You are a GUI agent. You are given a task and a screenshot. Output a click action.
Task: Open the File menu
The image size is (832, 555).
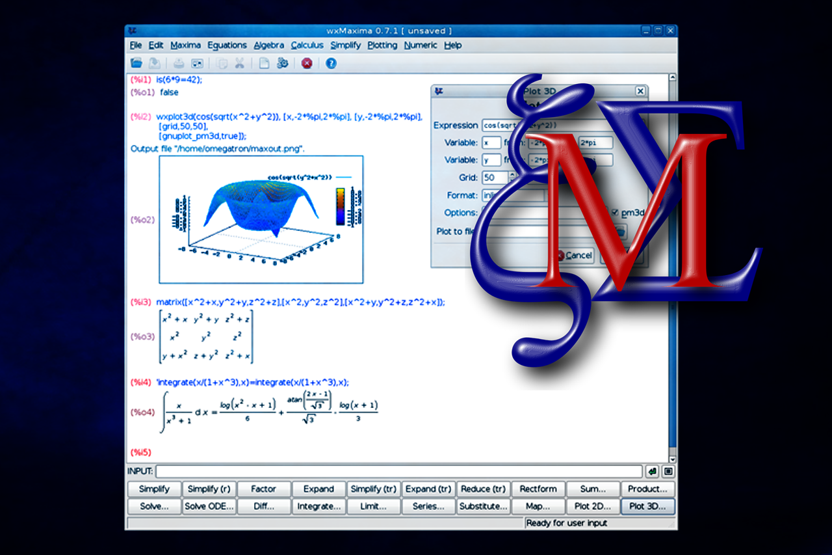click(x=135, y=46)
